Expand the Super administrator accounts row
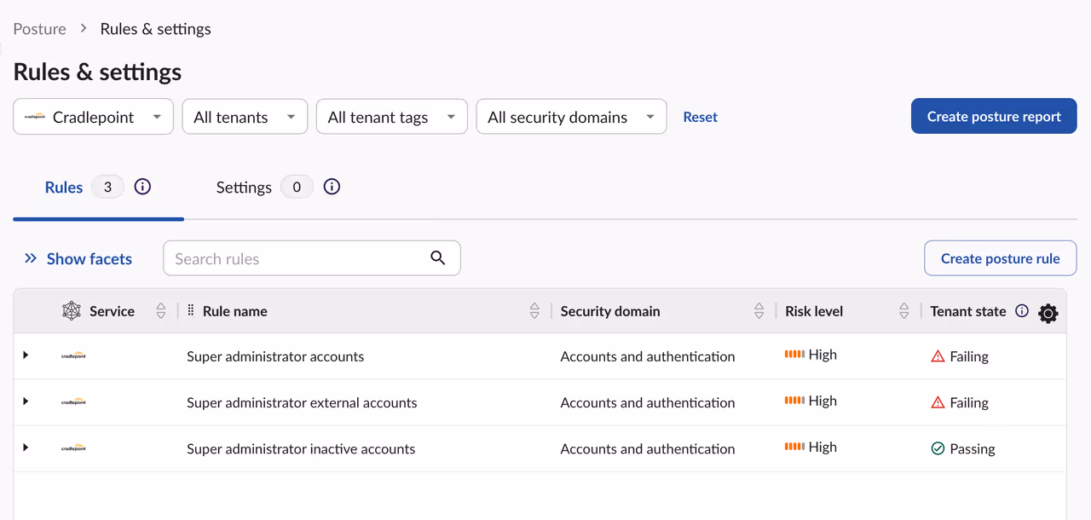 coord(26,355)
